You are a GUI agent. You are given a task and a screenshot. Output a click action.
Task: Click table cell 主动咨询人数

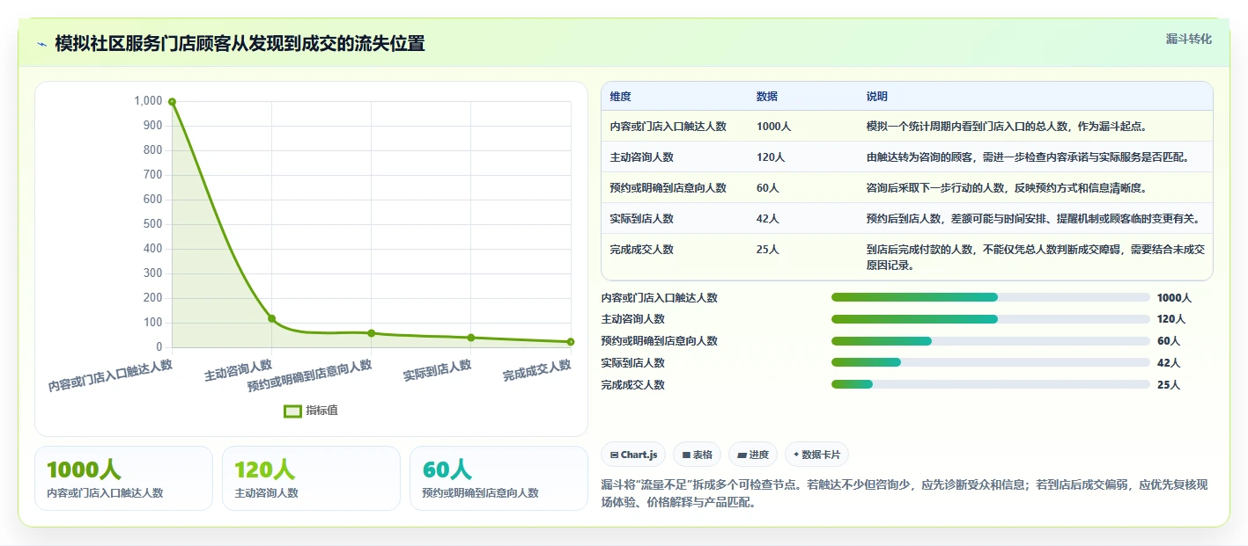pyautogui.click(x=642, y=157)
